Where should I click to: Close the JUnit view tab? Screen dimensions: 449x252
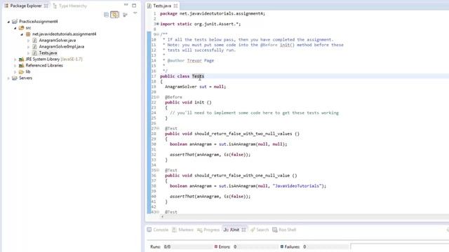243,230
